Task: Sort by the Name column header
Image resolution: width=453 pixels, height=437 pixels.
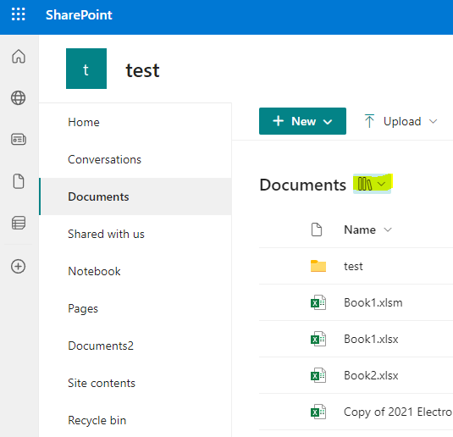Action: click(360, 230)
